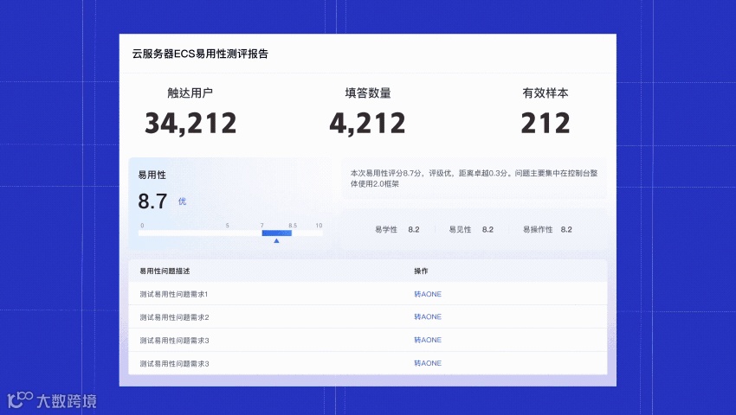
Task: Click the 8.2 value next to 易见性
Action: coord(487,229)
